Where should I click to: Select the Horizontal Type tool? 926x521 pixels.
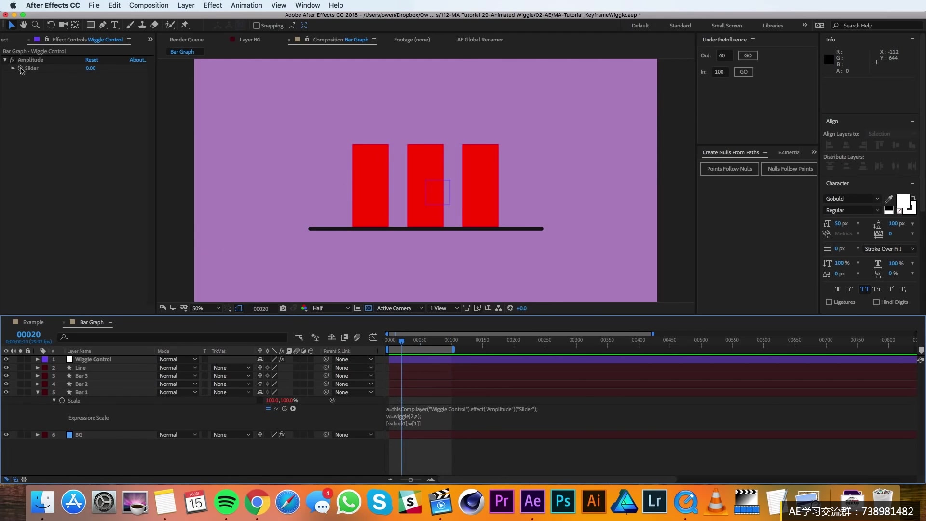[115, 25]
